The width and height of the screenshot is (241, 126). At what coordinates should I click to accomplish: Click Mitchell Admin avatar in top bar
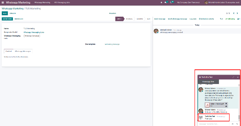point(206,2)
